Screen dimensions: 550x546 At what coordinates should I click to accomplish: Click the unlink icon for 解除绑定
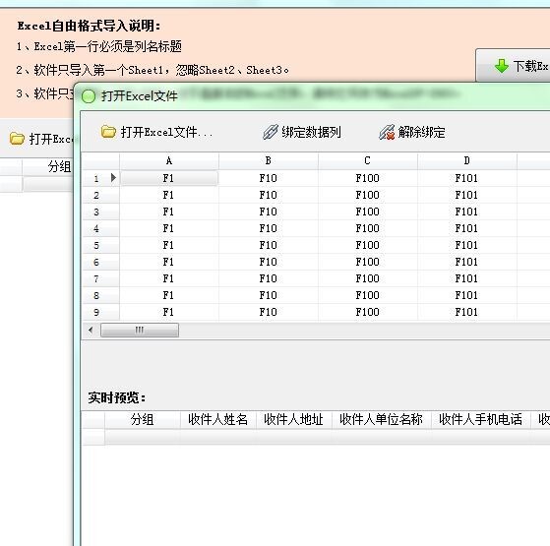tap(387, 132)
